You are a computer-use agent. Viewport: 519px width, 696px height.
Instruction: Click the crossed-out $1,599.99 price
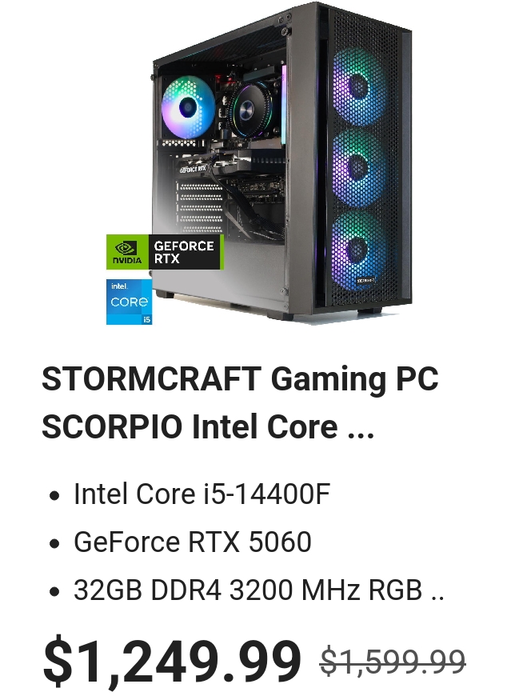point(393,662)
